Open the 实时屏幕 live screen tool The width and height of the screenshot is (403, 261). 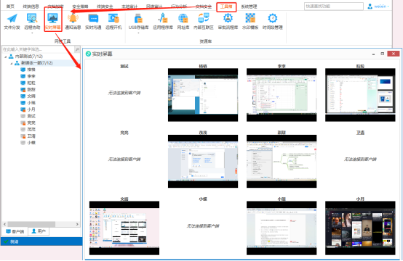(x=52, y=21)
